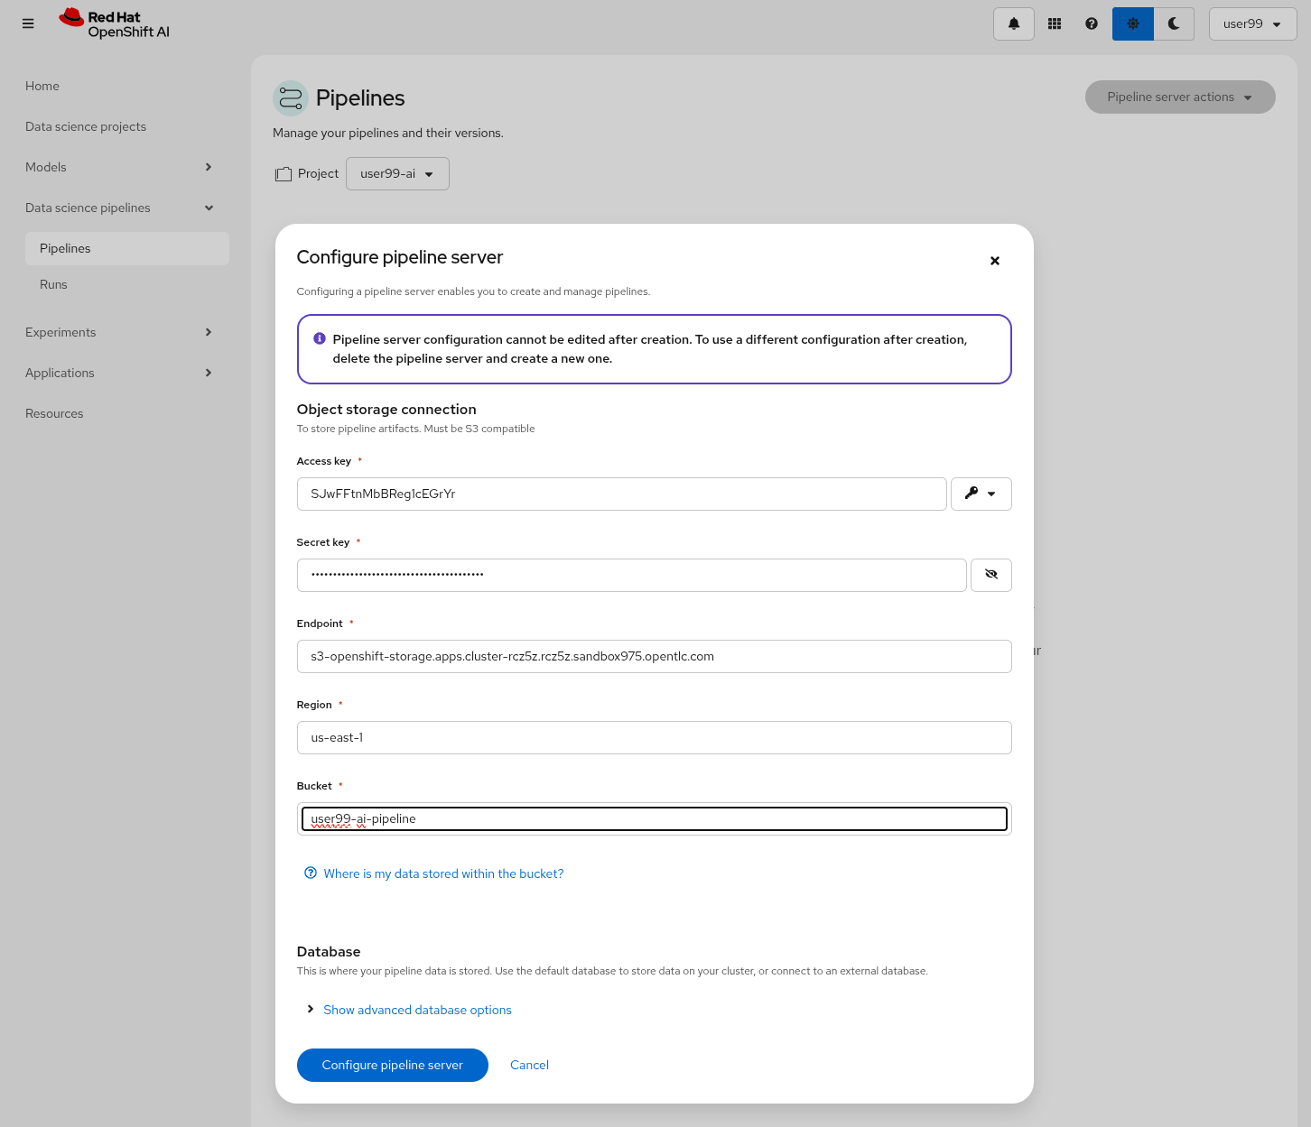The image size is (1311, 1127).
Task: Click the Bucket input field
Action: point(655,818)
